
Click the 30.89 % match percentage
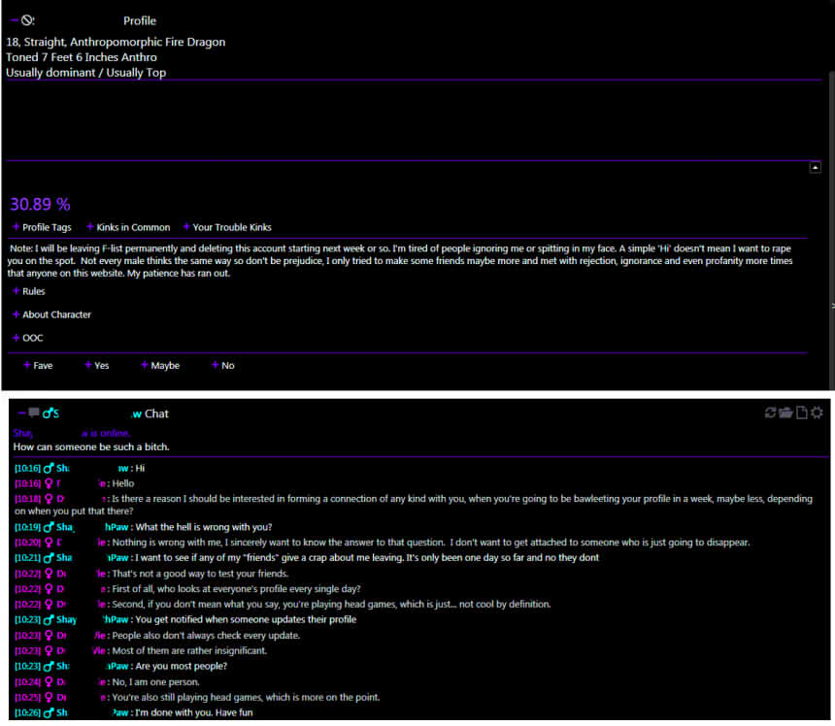40,204
